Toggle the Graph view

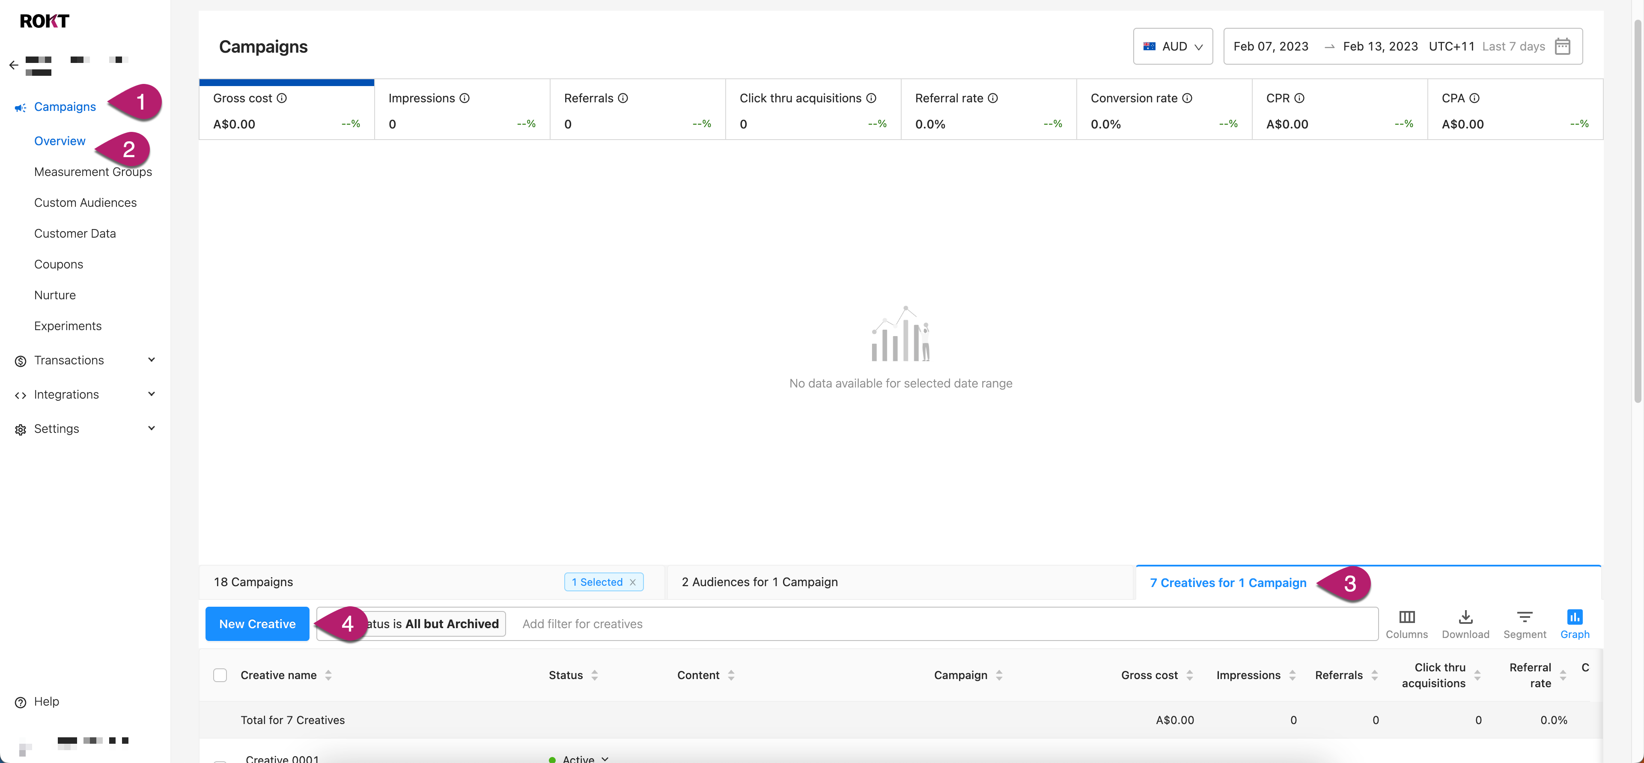point(1575,624)
